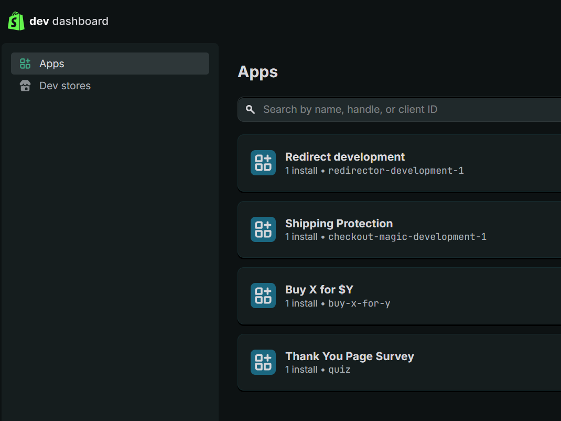Open the dev dashboard home title

coord(69,21)
